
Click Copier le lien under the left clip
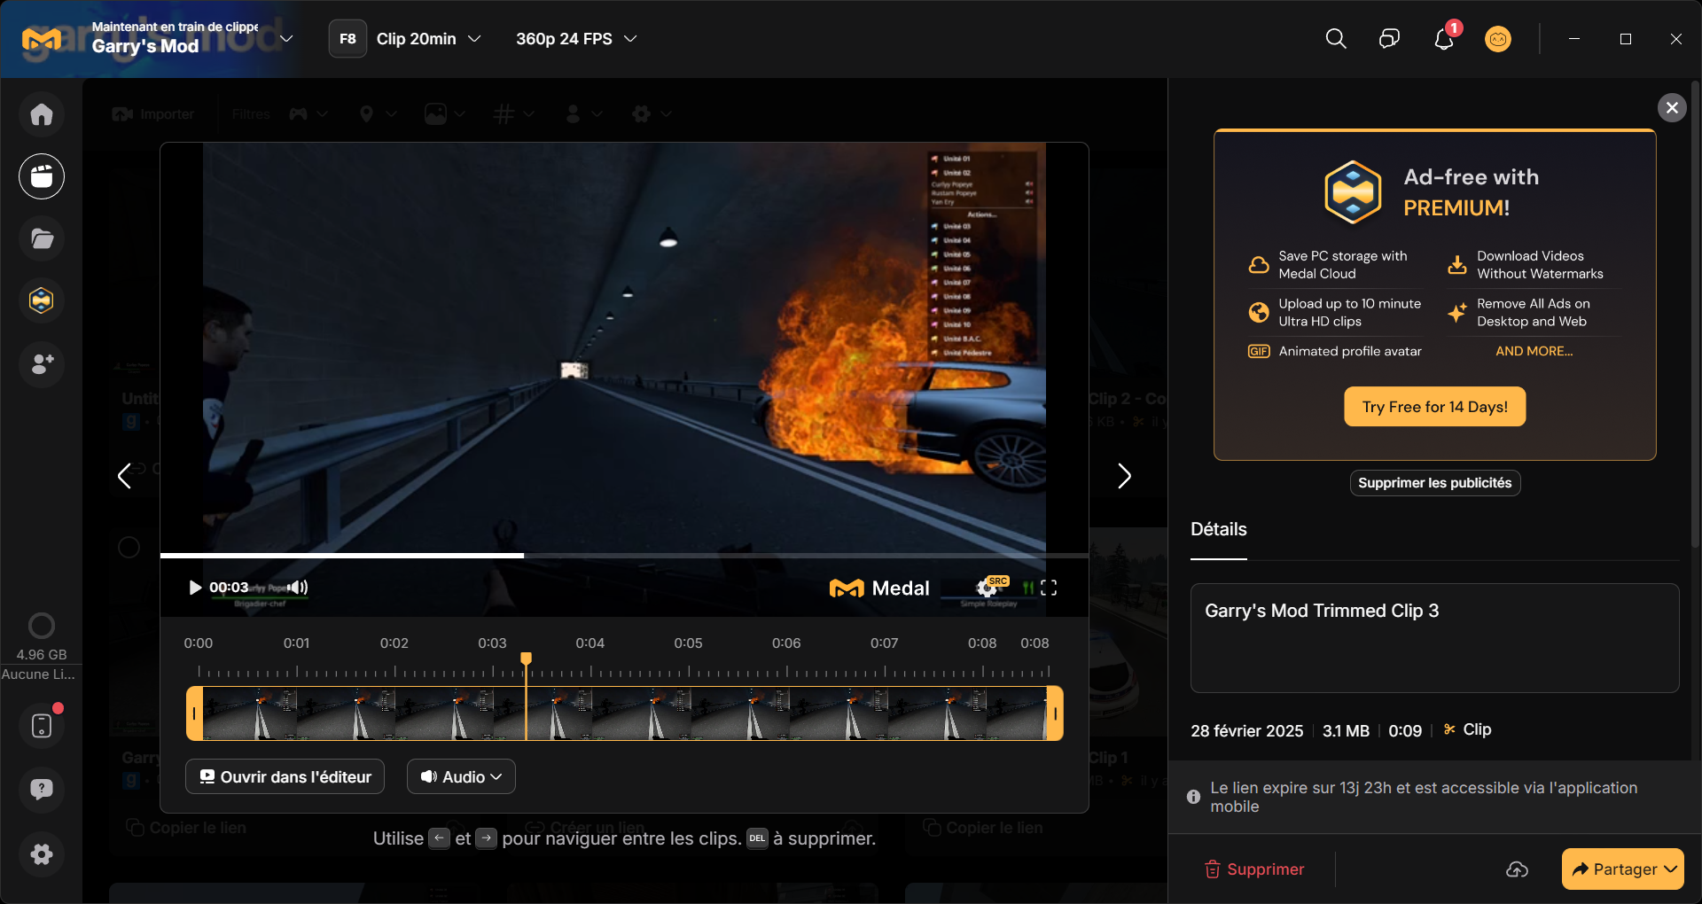(x=186, y=828)
